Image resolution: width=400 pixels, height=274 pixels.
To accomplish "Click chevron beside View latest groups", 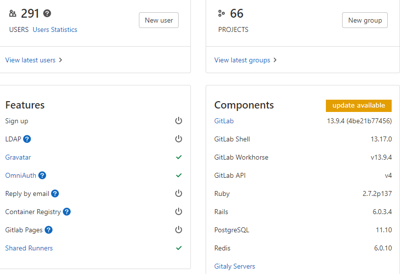I will click(275, 60).
